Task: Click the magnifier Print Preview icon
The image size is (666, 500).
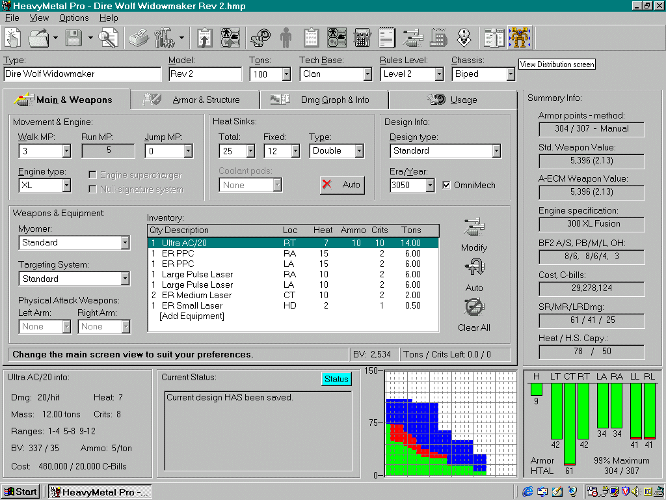Action: pos(109,38)
